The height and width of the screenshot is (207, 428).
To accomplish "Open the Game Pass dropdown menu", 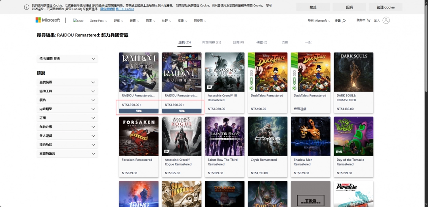I will coord(99,21).
